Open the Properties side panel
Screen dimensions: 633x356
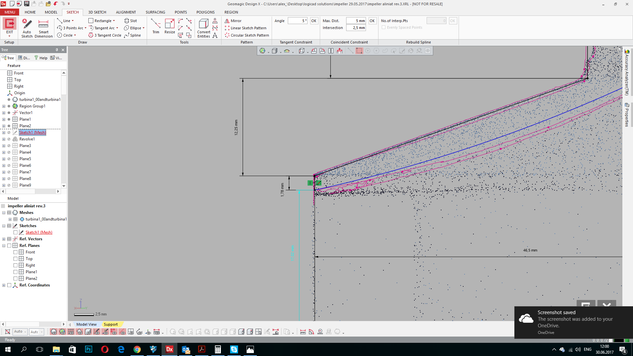[627, 115]
